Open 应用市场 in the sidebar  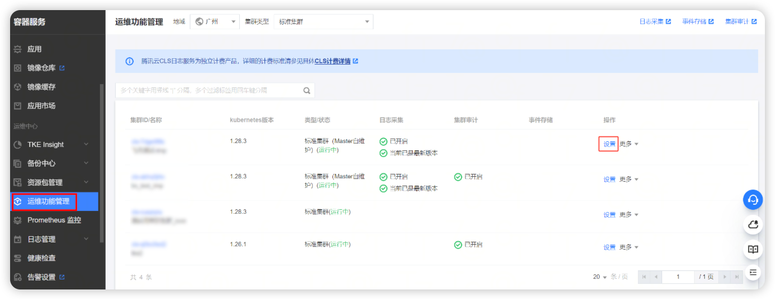click(x=41, y=105)
